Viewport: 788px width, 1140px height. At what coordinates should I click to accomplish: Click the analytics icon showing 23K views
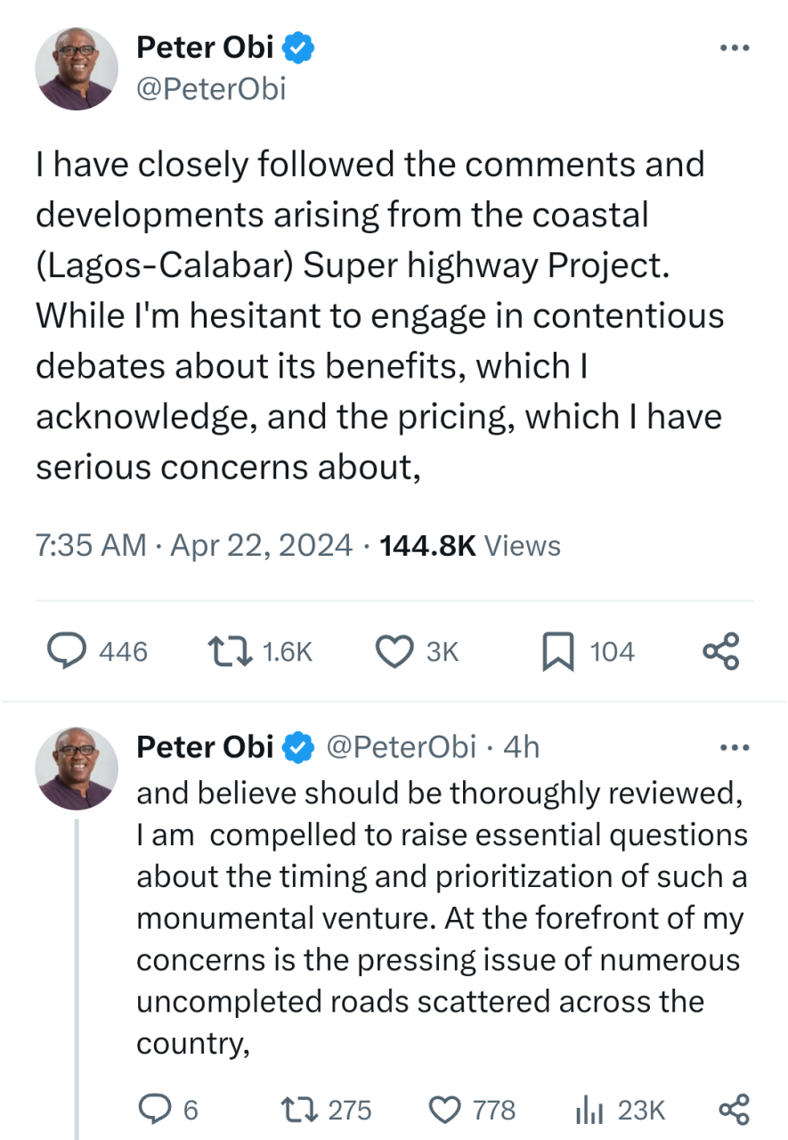[x=589, y=1110]
